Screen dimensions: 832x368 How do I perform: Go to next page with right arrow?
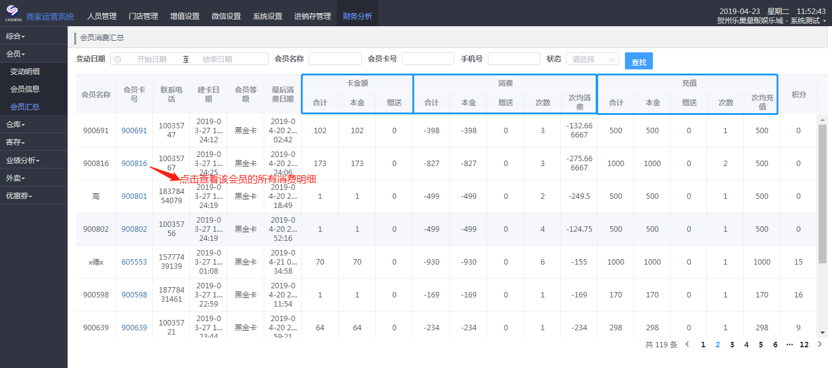pyautogui.click(x=820, y=344)
